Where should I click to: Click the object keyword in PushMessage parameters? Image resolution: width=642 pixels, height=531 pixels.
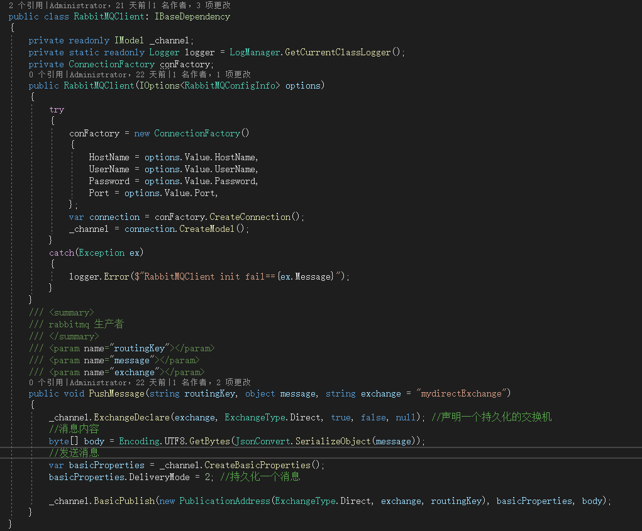(260, 393)
